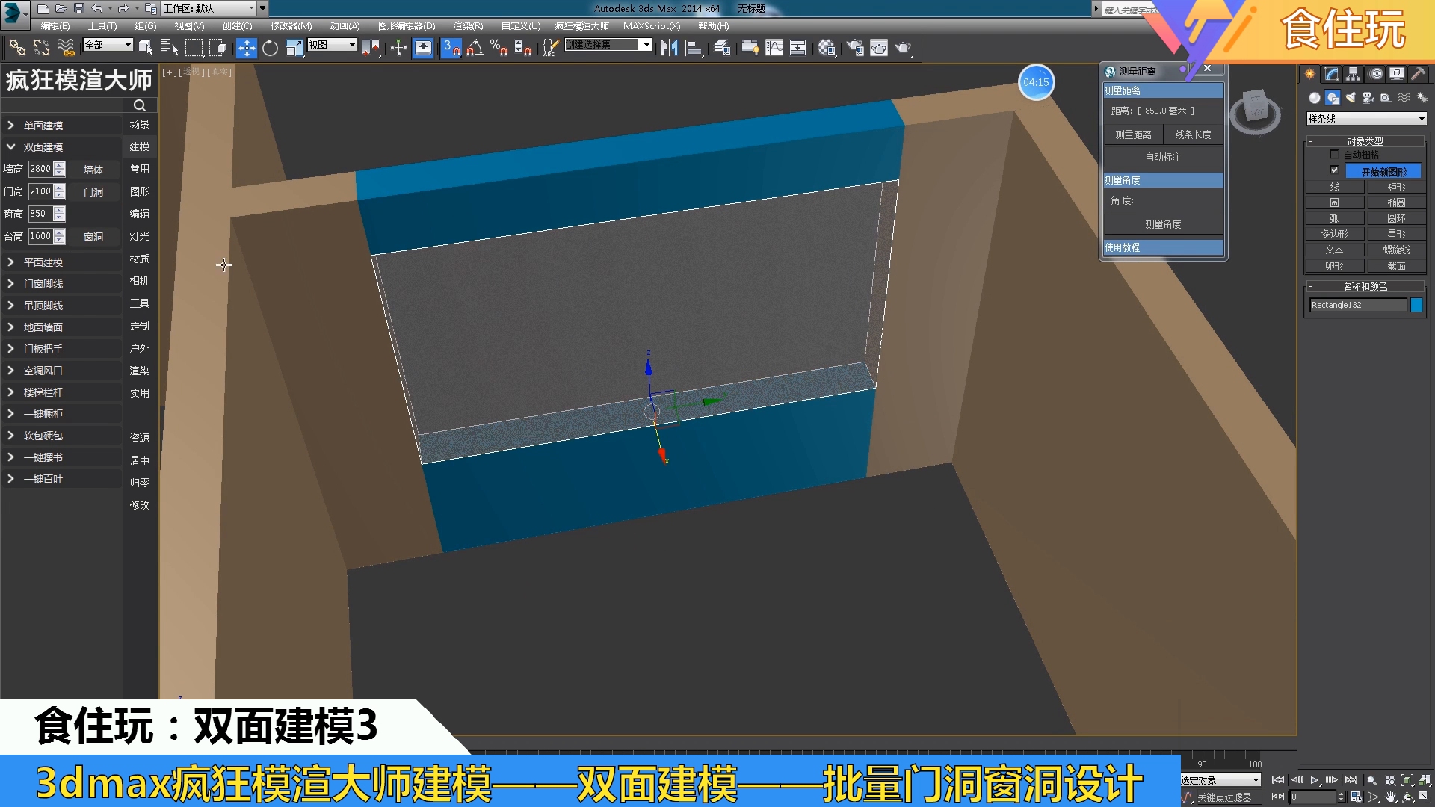Open the 创建选择集 dropdown
Screen dimensions: 1435x807
click(x=646, y=45)
